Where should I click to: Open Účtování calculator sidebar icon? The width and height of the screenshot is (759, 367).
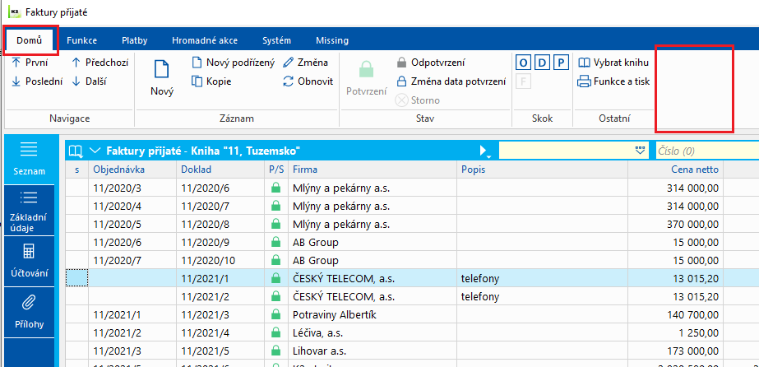click(29, 252)
